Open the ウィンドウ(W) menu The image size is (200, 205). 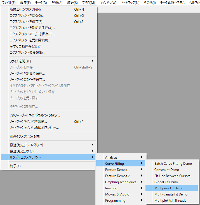click(108, 3)
